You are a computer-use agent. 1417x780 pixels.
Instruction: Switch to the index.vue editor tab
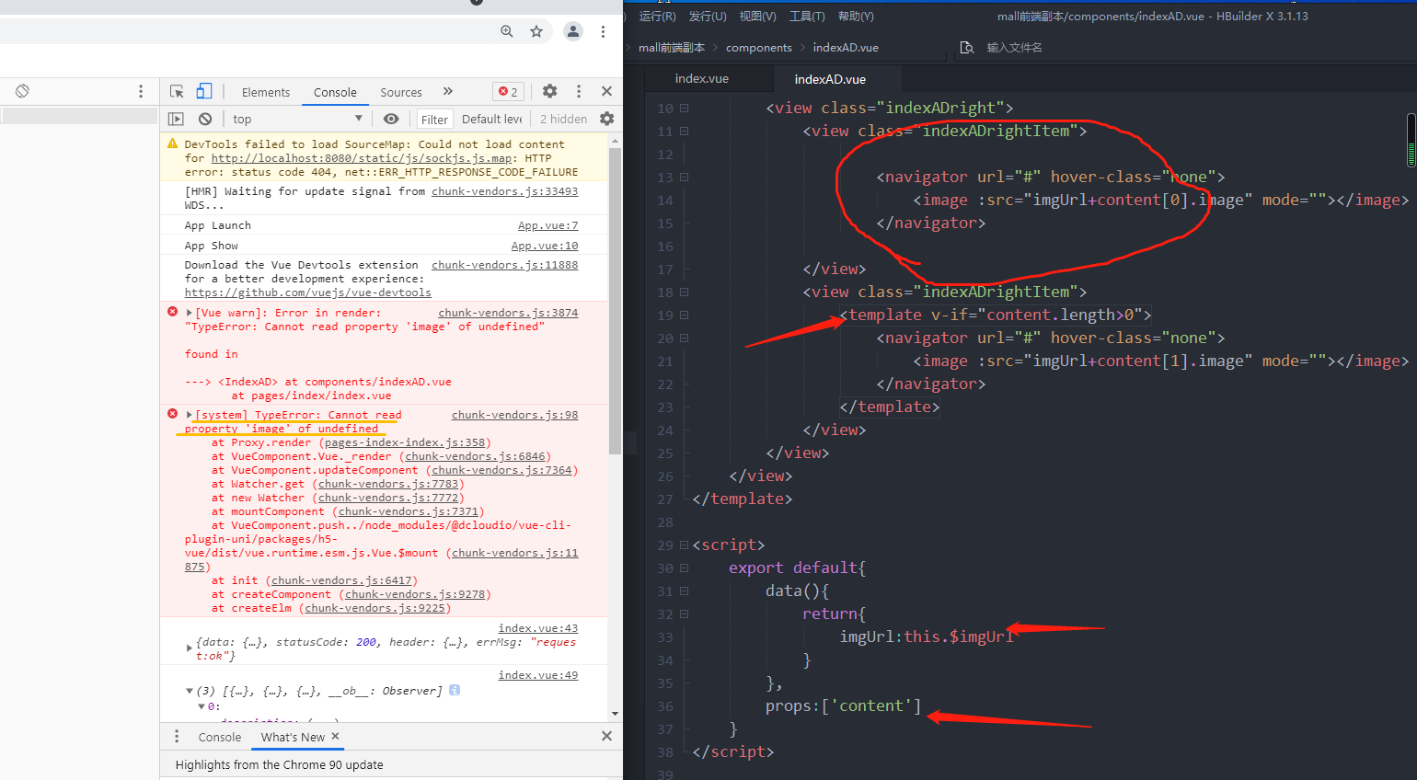(702, 79)
